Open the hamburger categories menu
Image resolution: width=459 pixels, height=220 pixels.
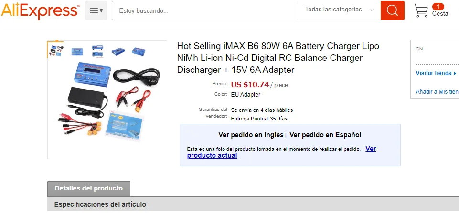[x=96, y=10]
